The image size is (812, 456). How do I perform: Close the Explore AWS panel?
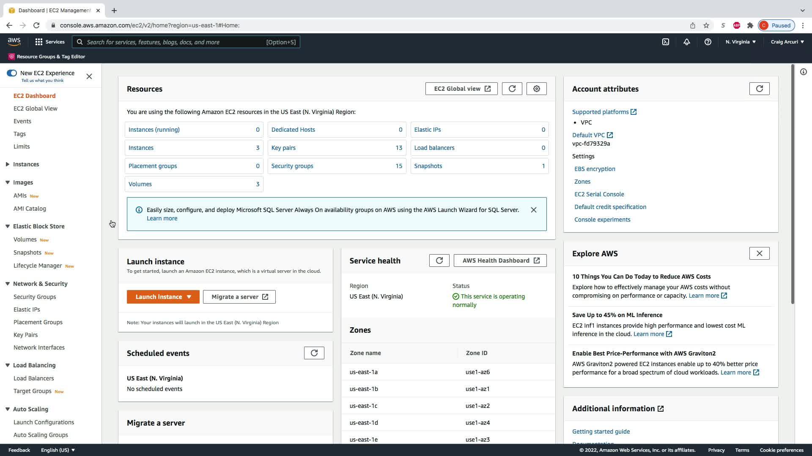pyautogui.click(x=759, y=253)
